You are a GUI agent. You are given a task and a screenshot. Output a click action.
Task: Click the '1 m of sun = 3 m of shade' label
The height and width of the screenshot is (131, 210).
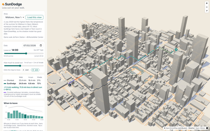pyautogui.click(x=34, y=63)
